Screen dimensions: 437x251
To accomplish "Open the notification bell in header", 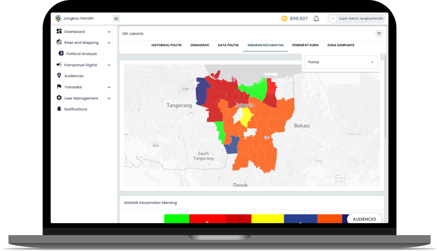I will pyautogui.click(x=316, y=19).
